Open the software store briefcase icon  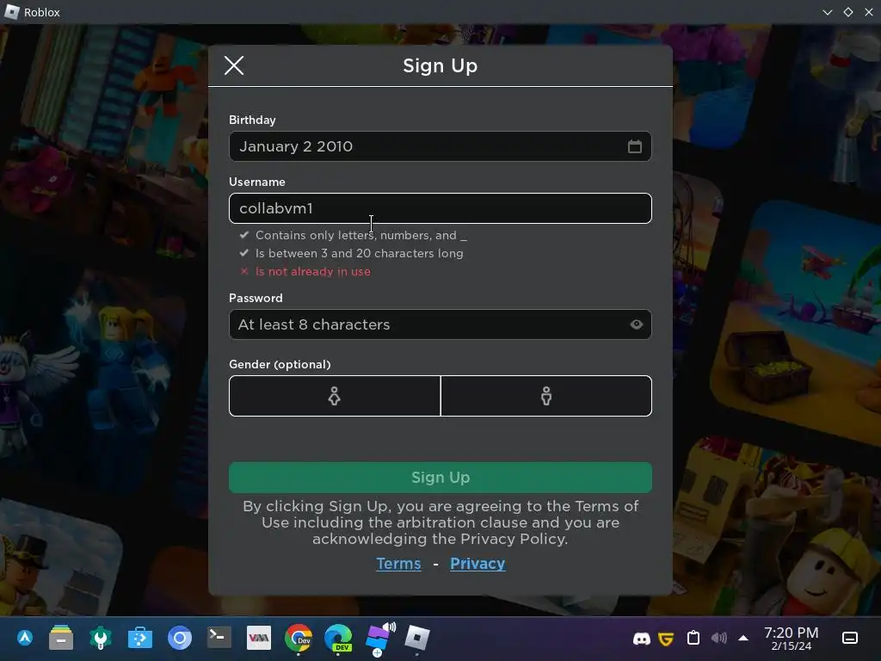click(x=140, y=638)
